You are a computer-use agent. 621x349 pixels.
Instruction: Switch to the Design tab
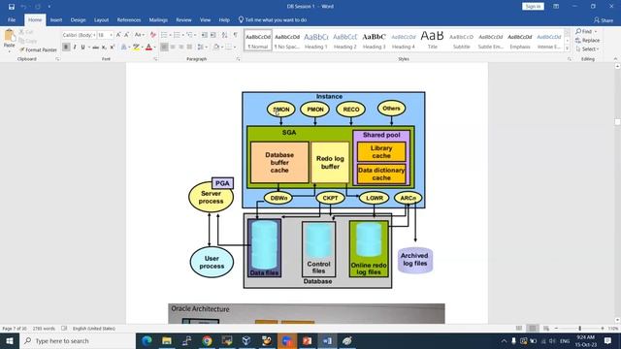(78, 19)
